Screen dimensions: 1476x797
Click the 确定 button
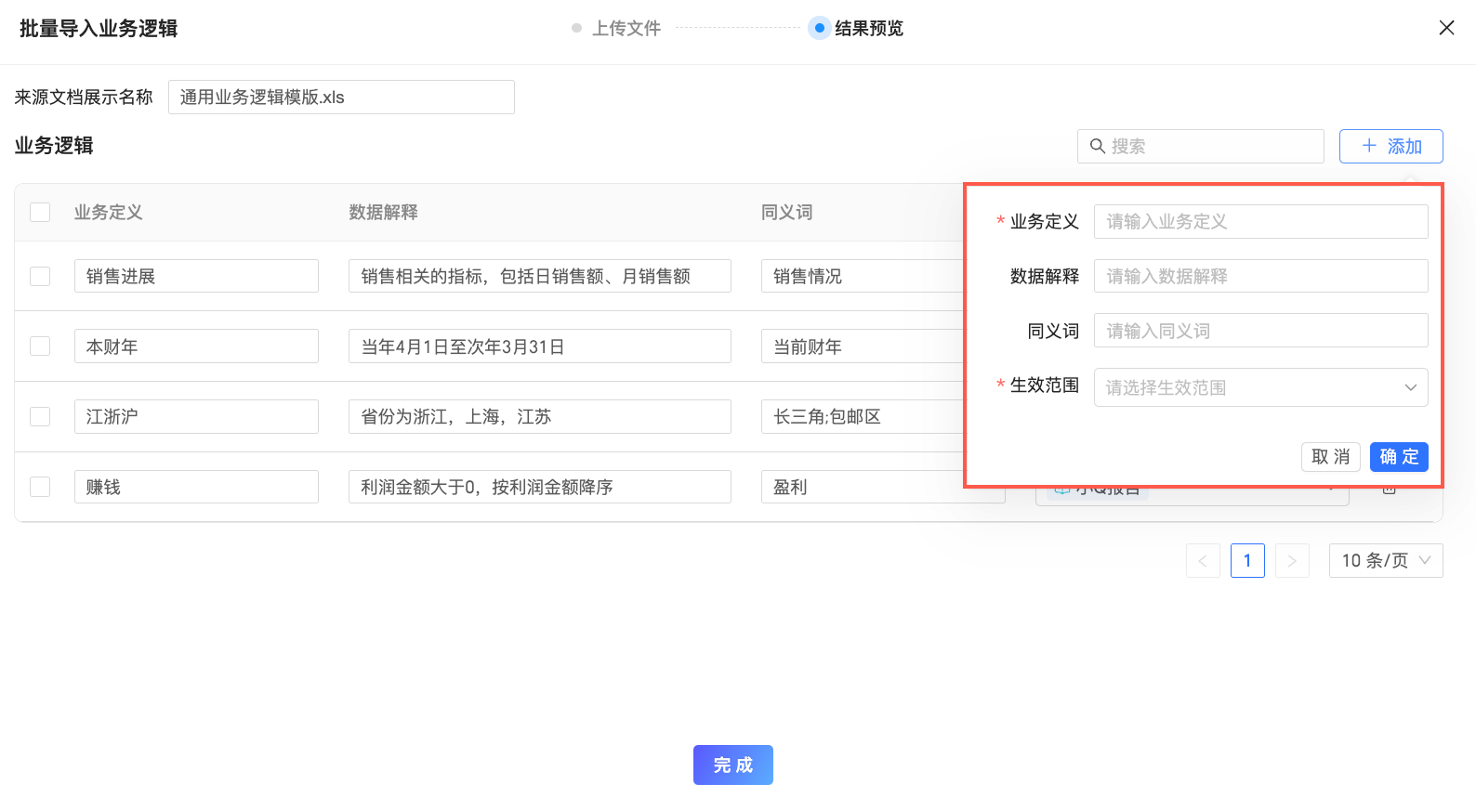(x=1399, y=456)
